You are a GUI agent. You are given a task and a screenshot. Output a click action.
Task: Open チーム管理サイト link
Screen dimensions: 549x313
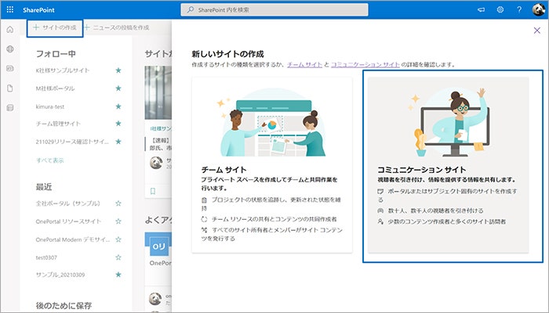[58, 124]
